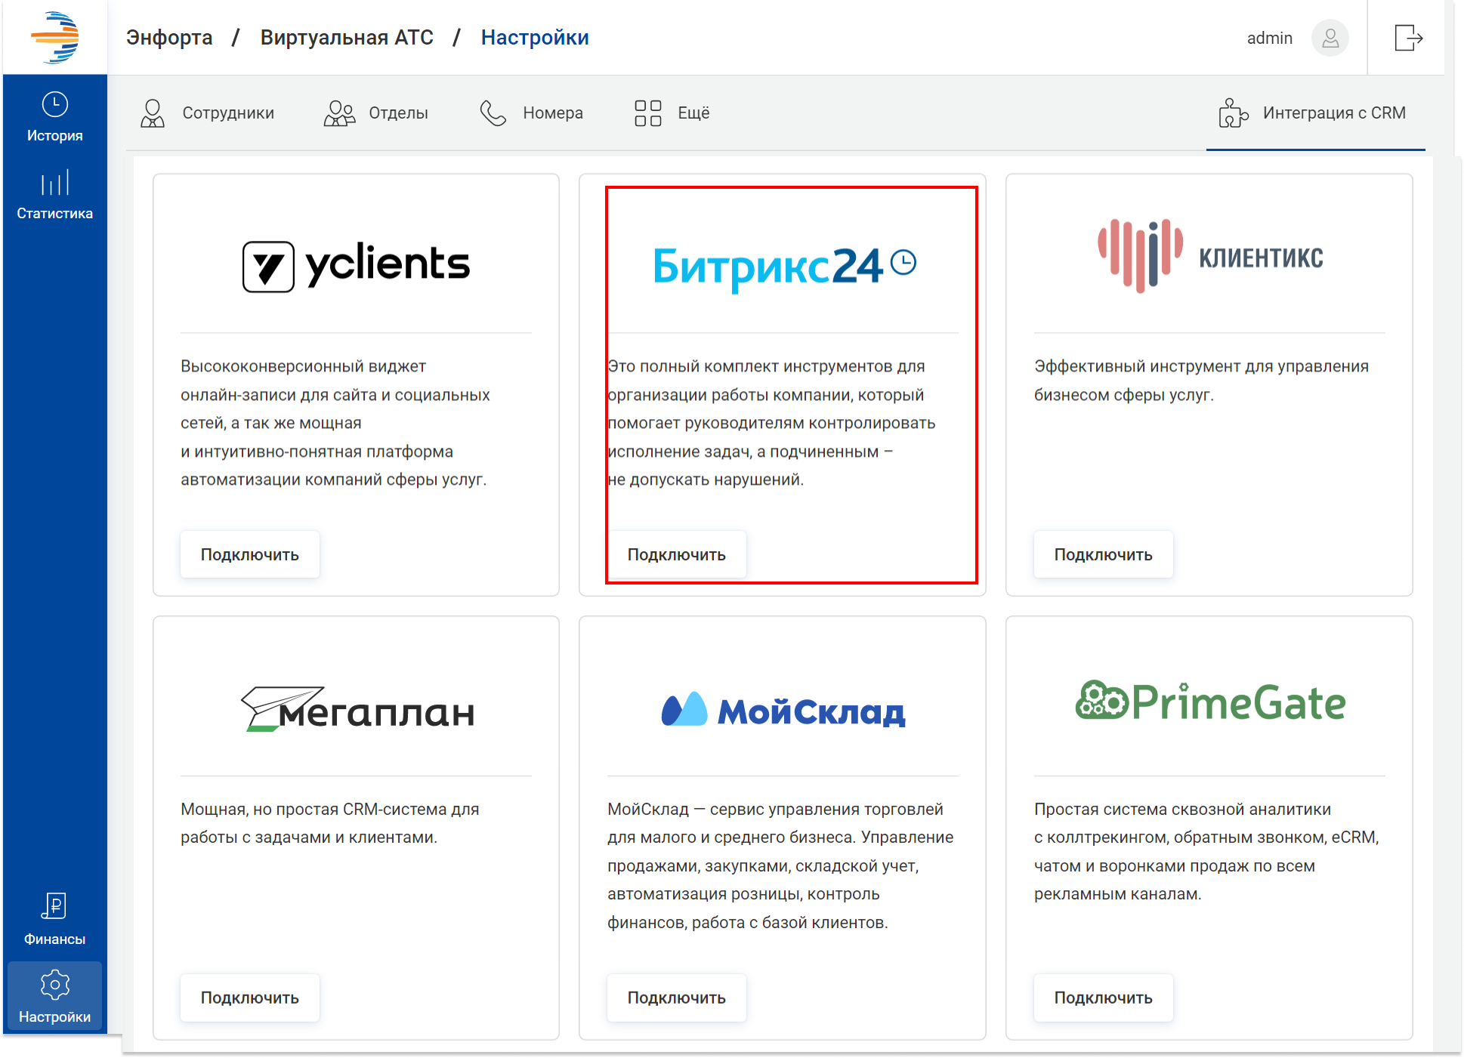This screenshot has height=1058, width=1464.
Task: Switch to the Отделы tab
Action: pyautogui.click(x=376, y=113)
